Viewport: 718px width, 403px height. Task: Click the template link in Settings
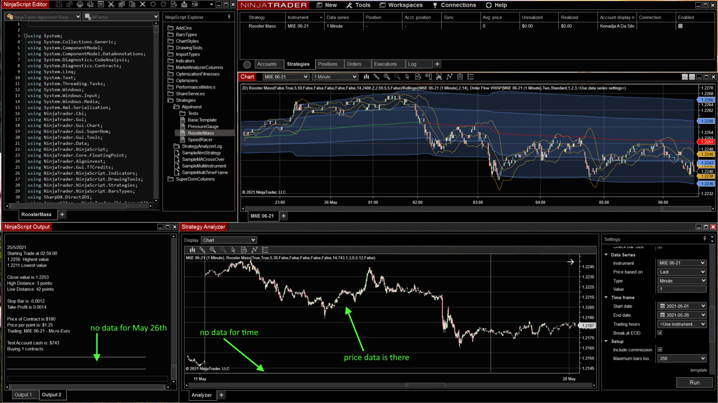pos(699,370)
